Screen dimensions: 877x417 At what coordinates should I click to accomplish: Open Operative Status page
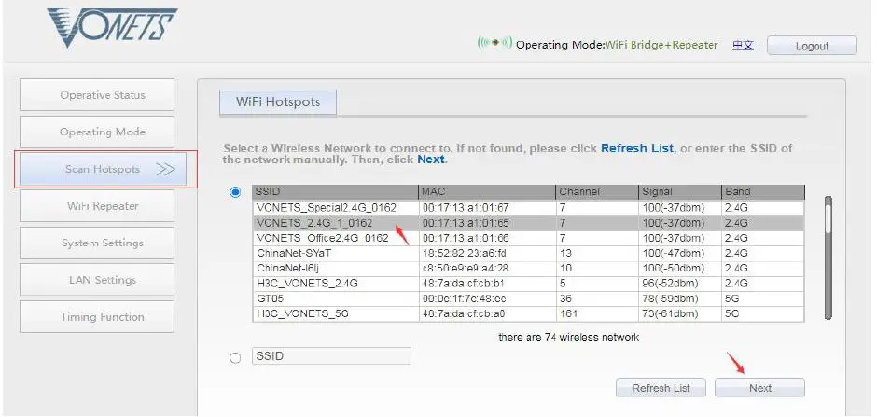click(x=97, y=95)
